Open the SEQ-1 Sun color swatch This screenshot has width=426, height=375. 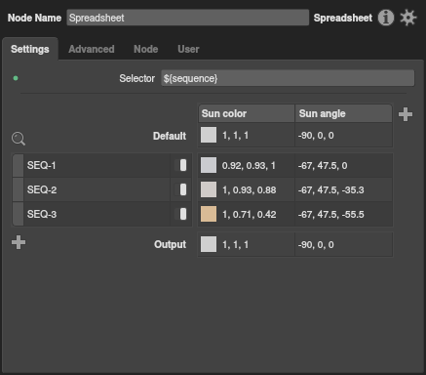click(209, 165)
